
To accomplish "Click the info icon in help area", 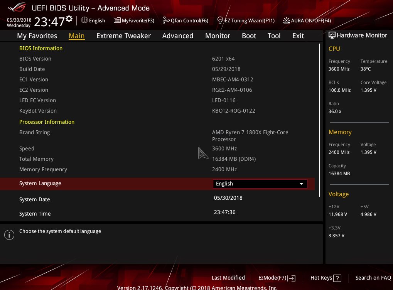I will 9,235.
